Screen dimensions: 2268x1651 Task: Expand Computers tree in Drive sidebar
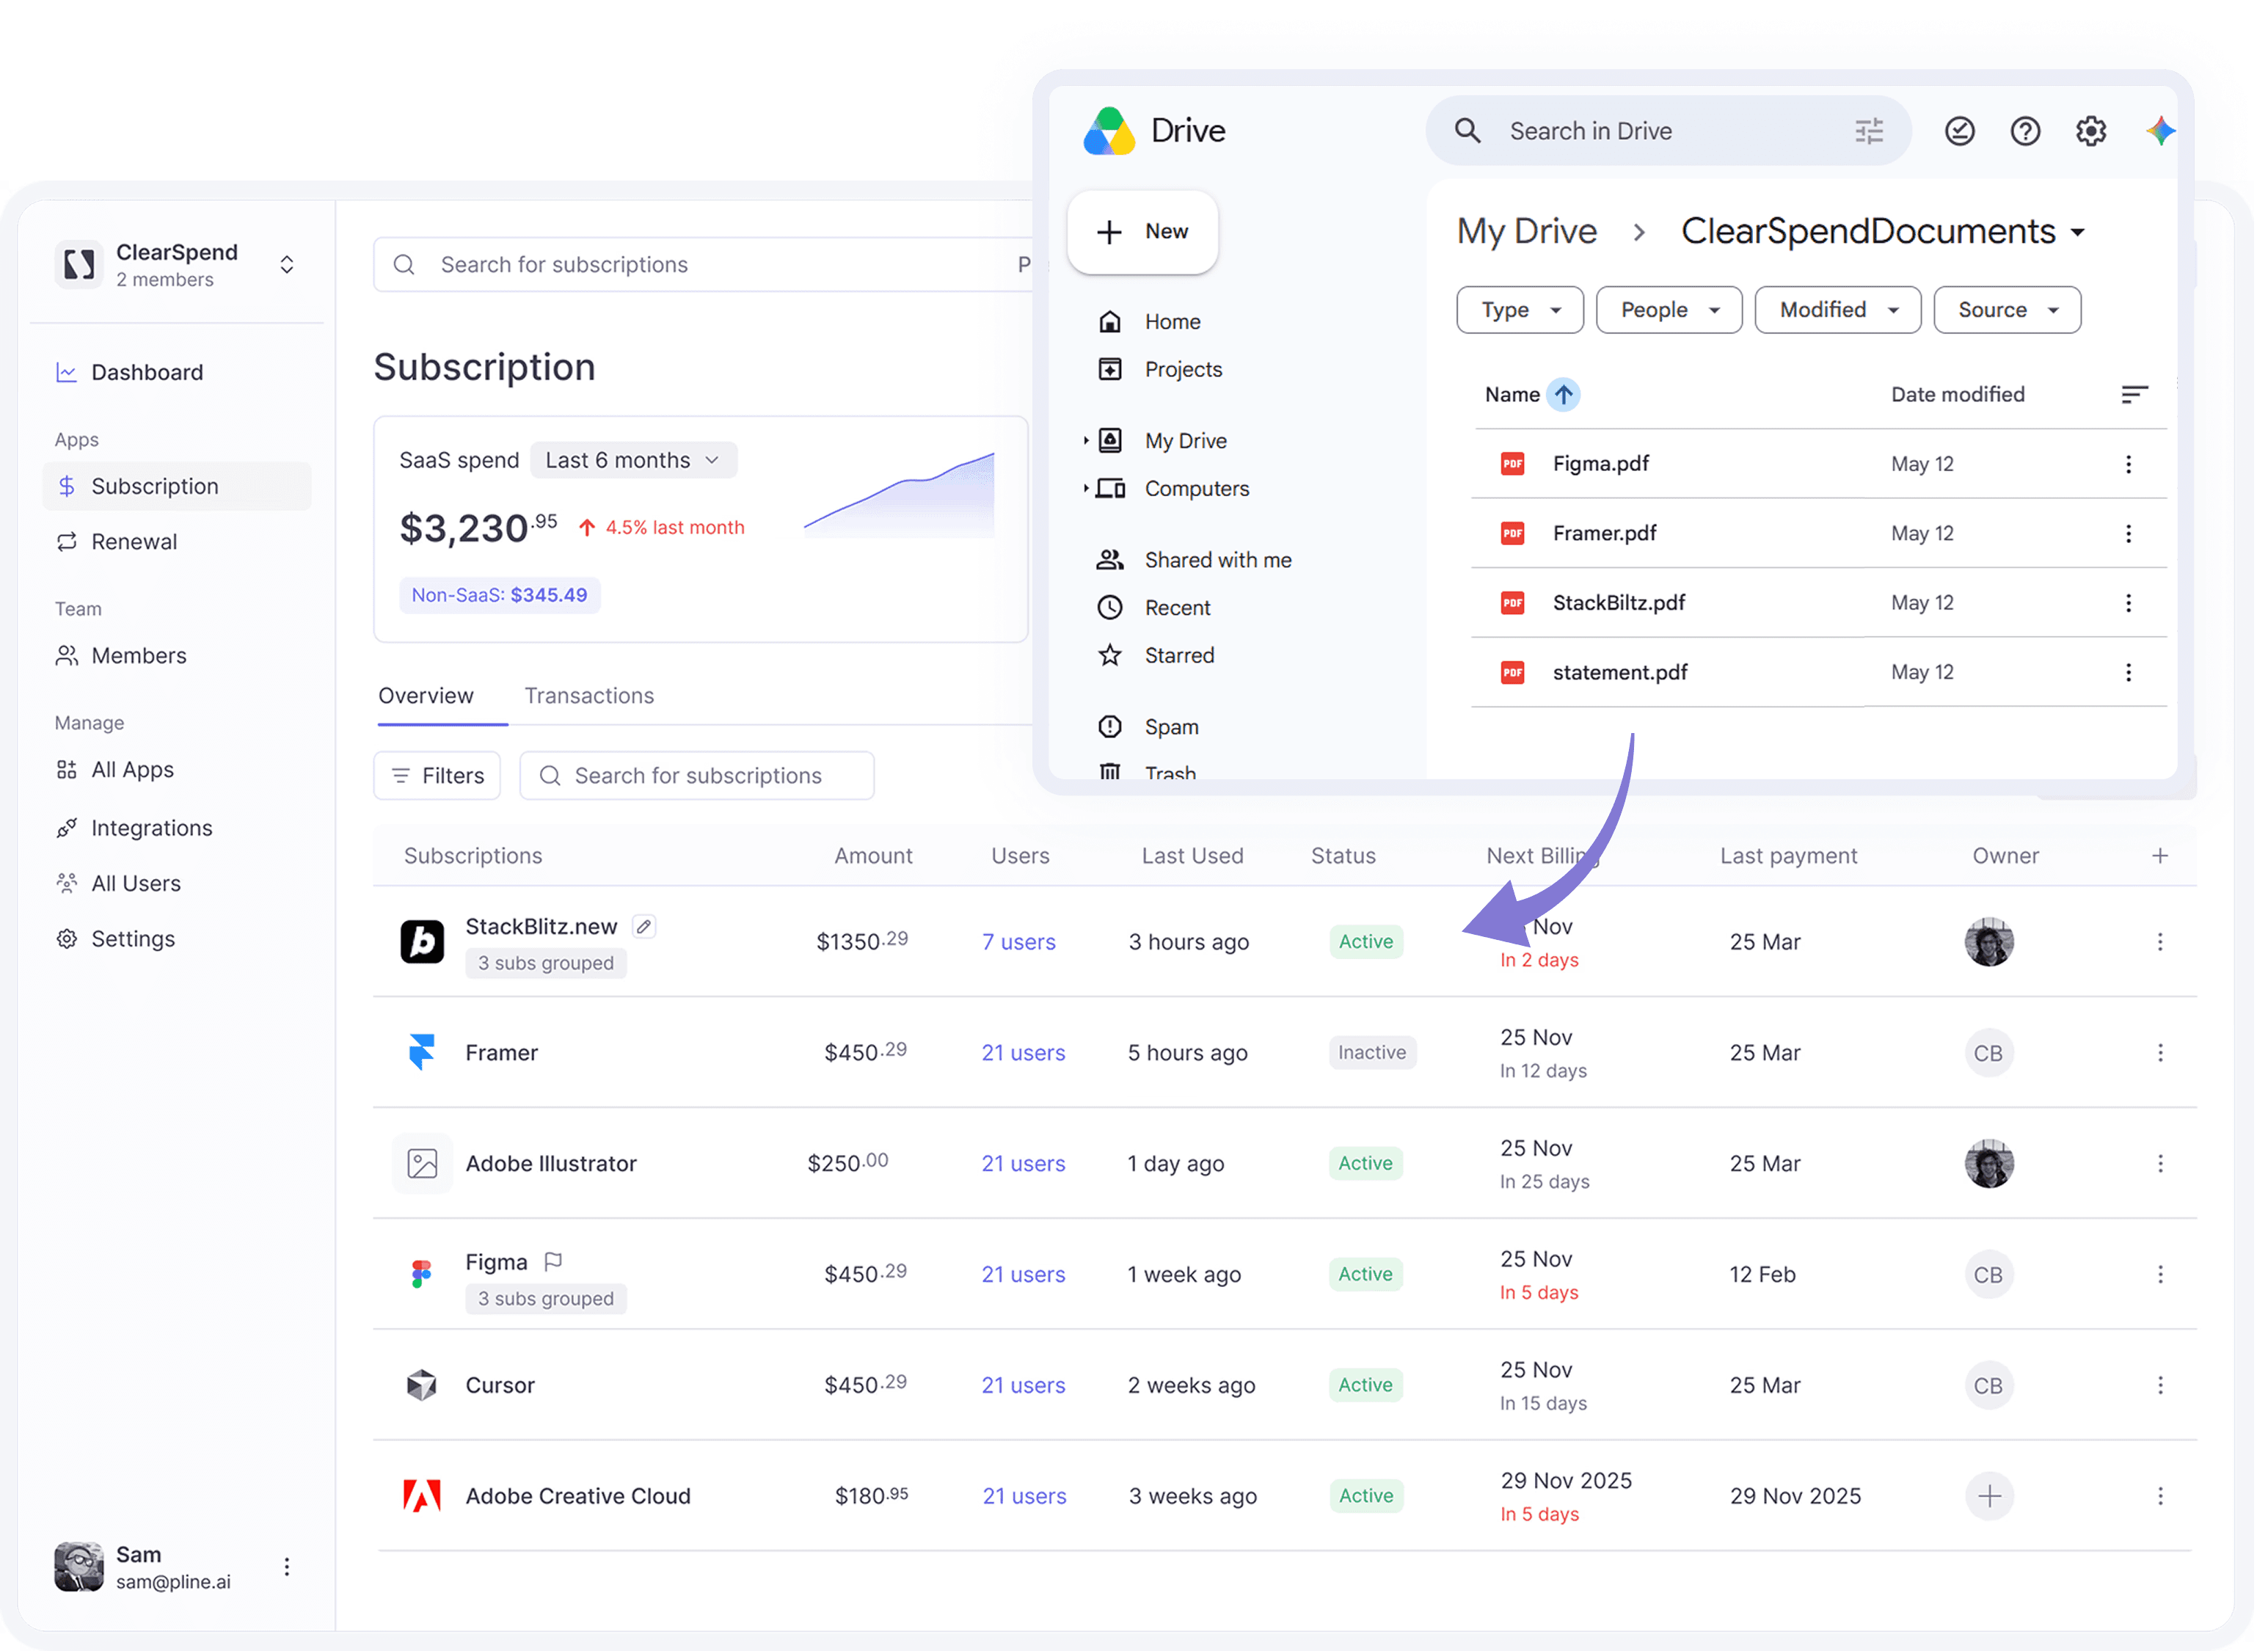[x=1086, y=489]
